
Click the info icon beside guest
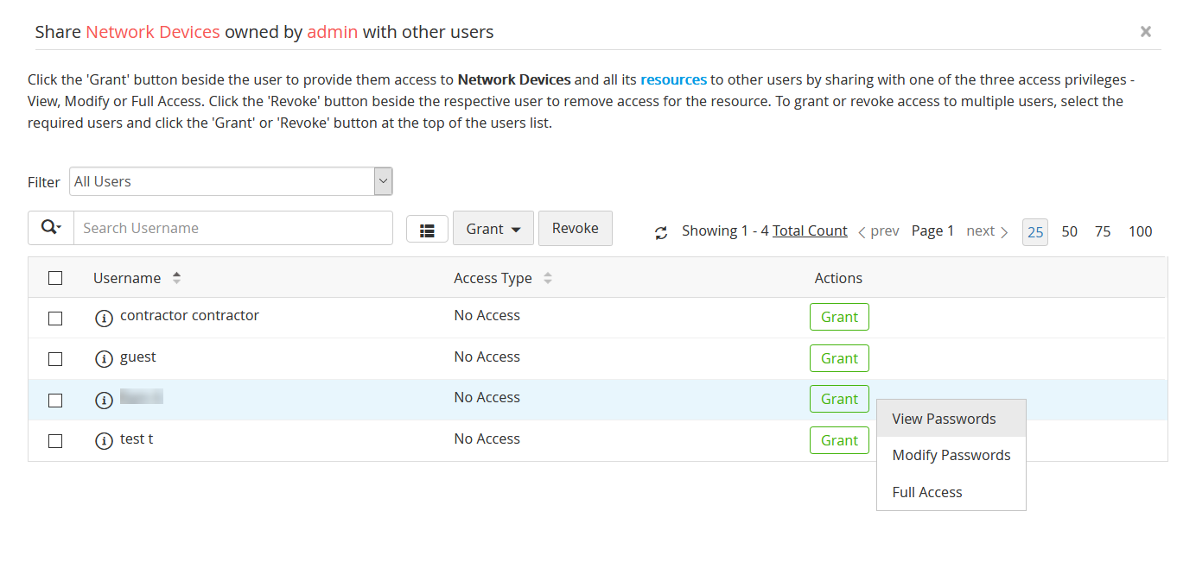(x=104, y=359)
